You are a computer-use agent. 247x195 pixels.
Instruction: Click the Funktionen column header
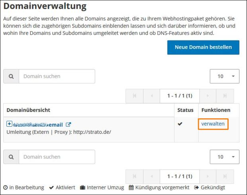coord(216,110)
